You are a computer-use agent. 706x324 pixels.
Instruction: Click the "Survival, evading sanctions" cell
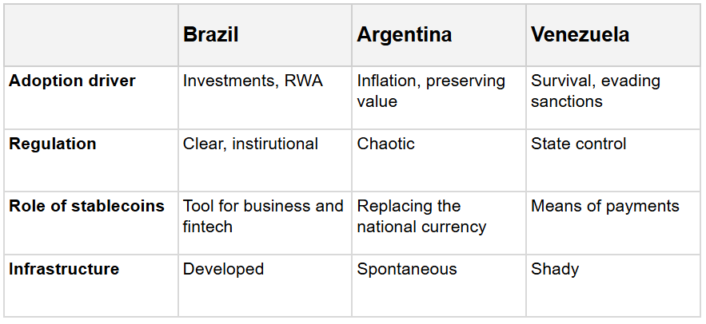click(x=596, y=91)
